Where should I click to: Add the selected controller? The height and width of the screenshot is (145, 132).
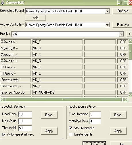click(x=35, y=18)
